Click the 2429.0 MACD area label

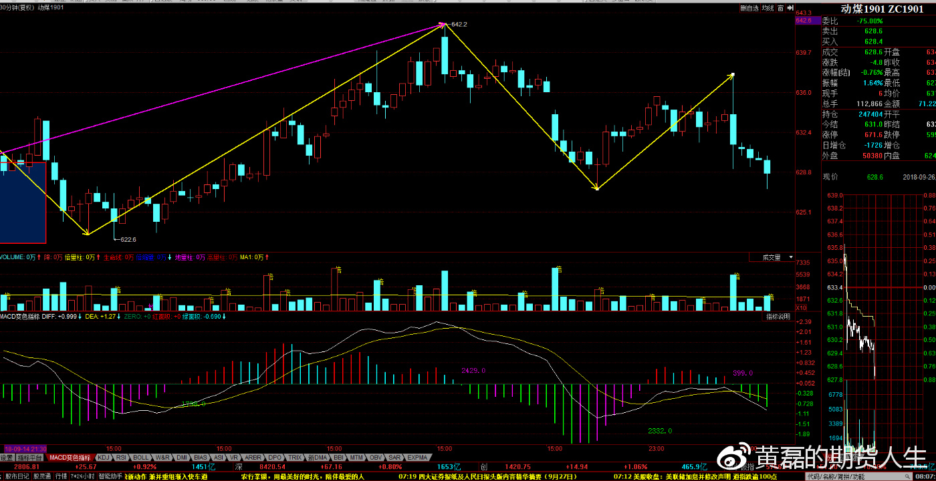473,370
